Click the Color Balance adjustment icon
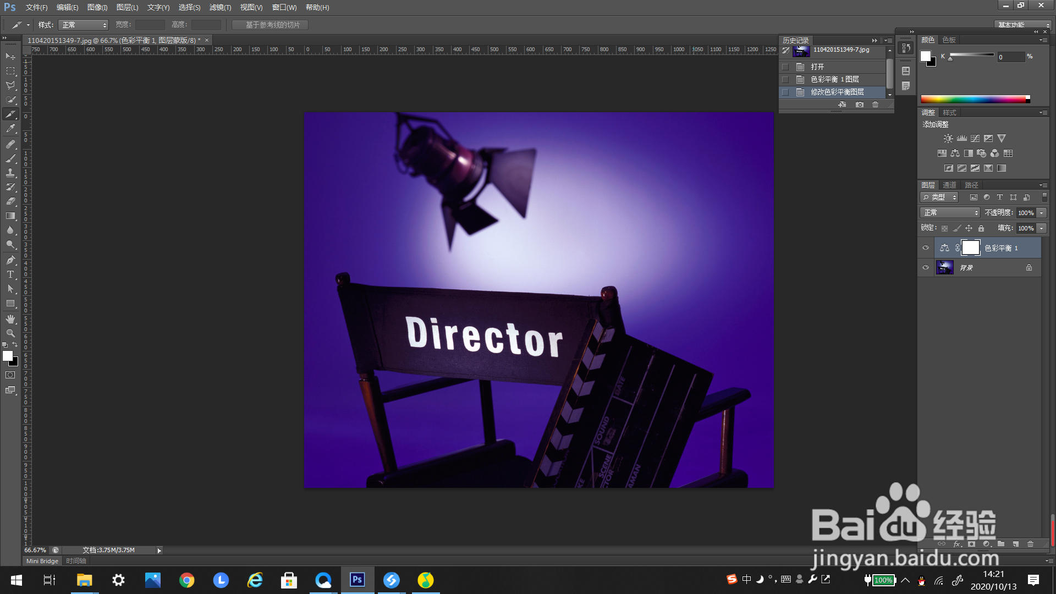Viewport: 1056px width, 594px height. pos(955,153)
